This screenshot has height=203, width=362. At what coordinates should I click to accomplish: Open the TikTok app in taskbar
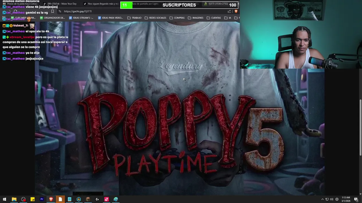[106, 199]
